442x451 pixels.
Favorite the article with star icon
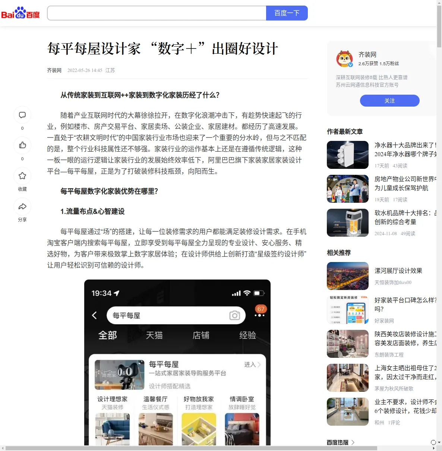(x=22, y=176)
